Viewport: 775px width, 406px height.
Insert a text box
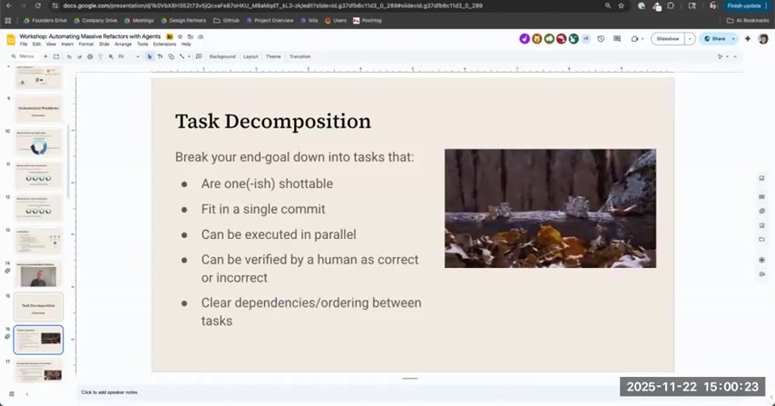[x=160, y=57]
